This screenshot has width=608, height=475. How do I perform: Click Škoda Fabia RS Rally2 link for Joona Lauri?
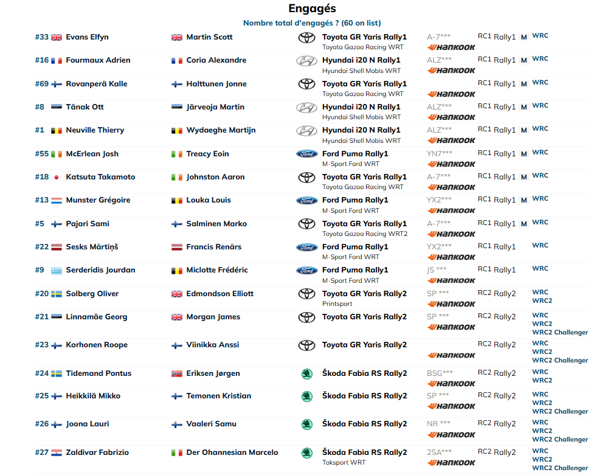click(364, 424)
